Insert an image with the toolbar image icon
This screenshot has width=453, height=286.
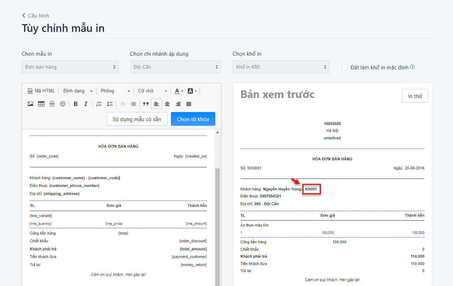point(30,104)
